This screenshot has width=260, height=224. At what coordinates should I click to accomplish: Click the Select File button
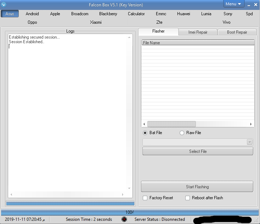pyautogui.click(x=198, y=151)
